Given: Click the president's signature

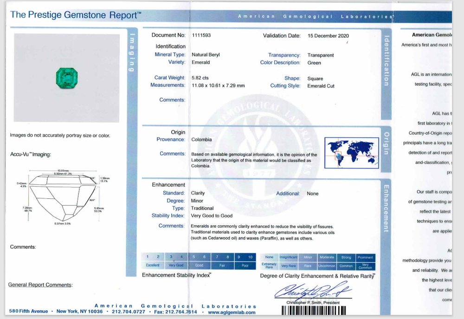Looking at the screenshot, I should coord(313,291).
